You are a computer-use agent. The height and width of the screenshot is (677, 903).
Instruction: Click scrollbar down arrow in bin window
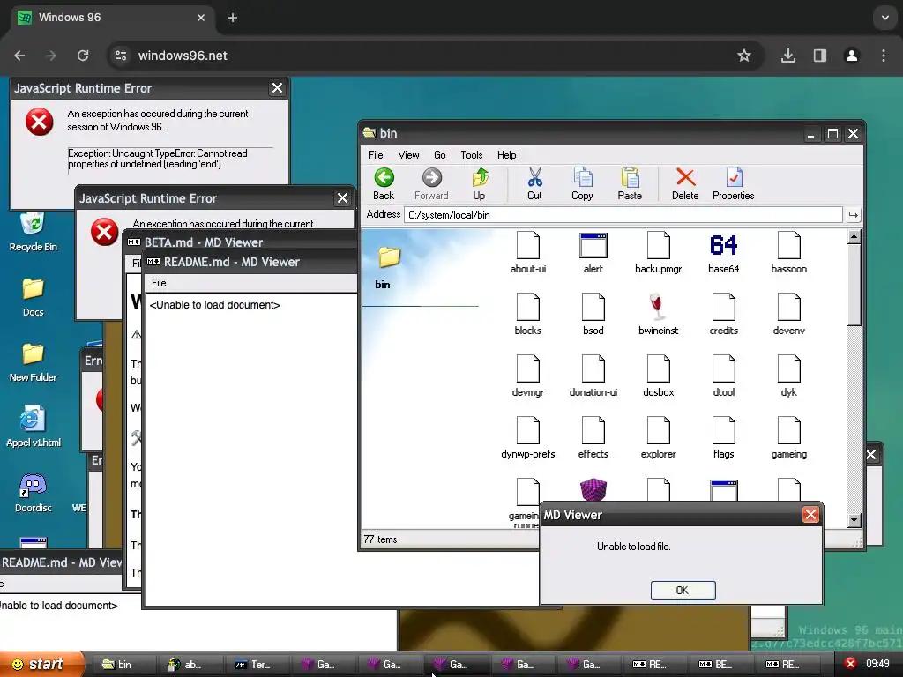click(x=854, y=520)
